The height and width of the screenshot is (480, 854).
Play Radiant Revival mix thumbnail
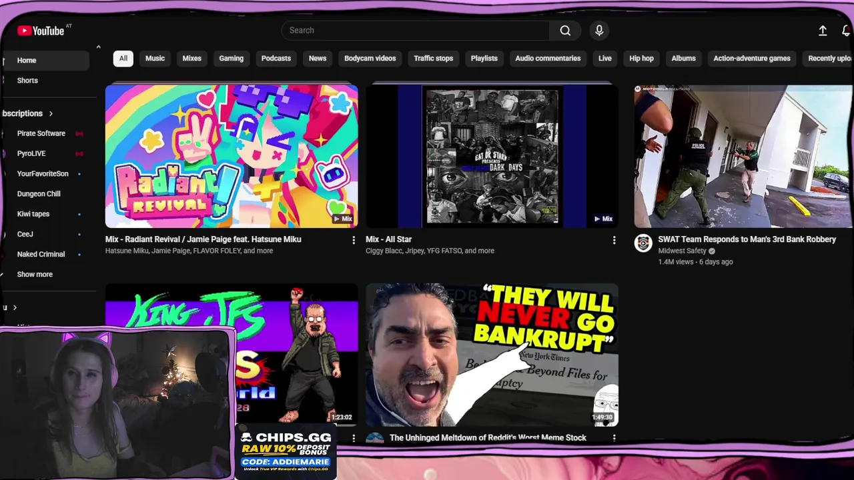coord(232,156)
